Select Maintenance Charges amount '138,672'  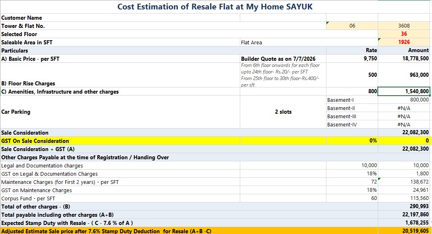pos(404,182)
